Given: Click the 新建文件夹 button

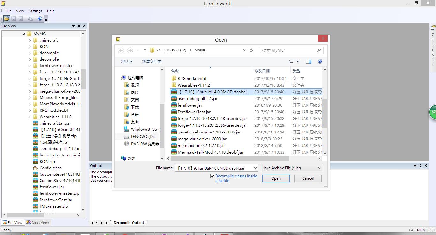Looking at the screenshot, I should [151, 61].
